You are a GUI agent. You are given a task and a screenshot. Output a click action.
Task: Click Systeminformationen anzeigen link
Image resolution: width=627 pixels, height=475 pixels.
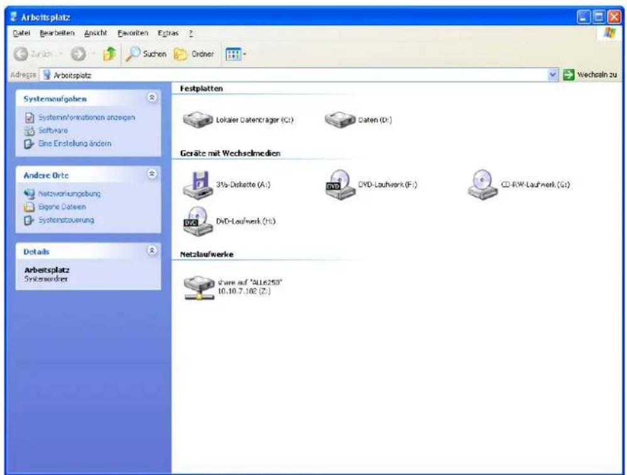coord(87,117)
